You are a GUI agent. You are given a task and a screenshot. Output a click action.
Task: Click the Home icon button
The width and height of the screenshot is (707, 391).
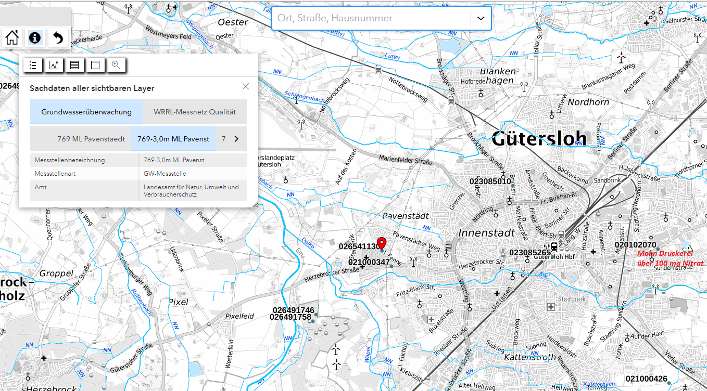[12, 37]
